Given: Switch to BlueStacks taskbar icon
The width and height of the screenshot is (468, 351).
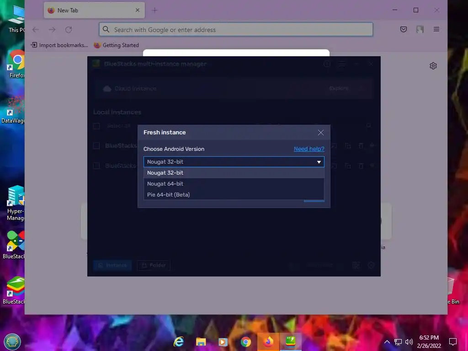Looking at the screenshot, I should click(x=290, y=342).
